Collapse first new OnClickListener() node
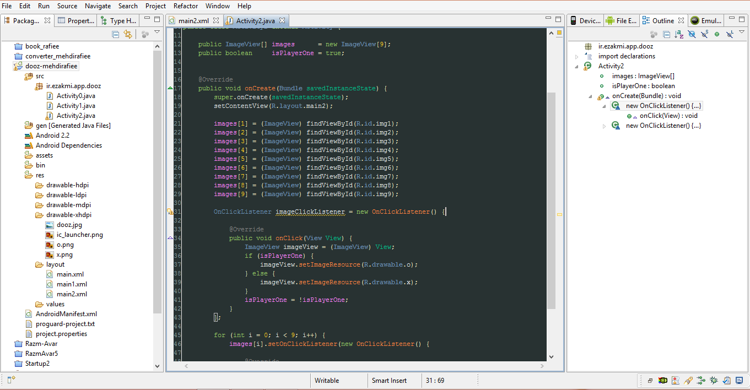 coord(605,106)
